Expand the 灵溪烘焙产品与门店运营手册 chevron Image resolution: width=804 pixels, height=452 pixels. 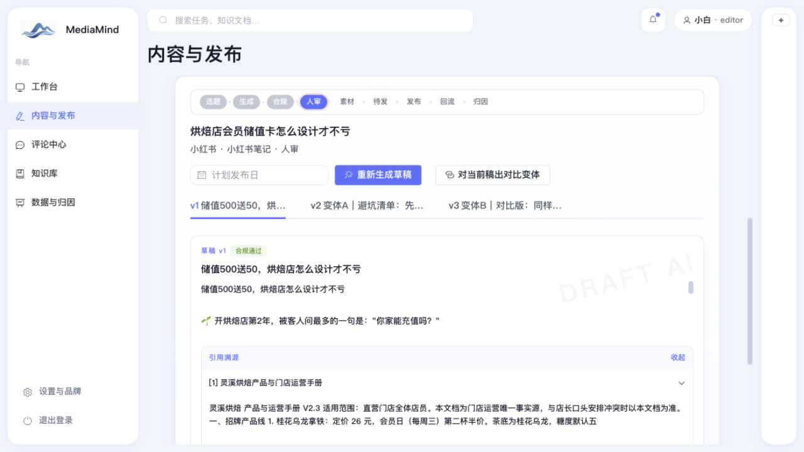click(x=682, y=383)
